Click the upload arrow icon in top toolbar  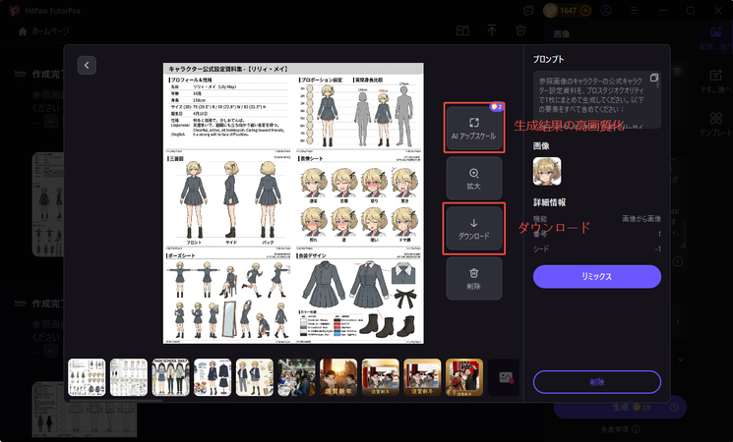pyautogui.click(x=491, y=30)
